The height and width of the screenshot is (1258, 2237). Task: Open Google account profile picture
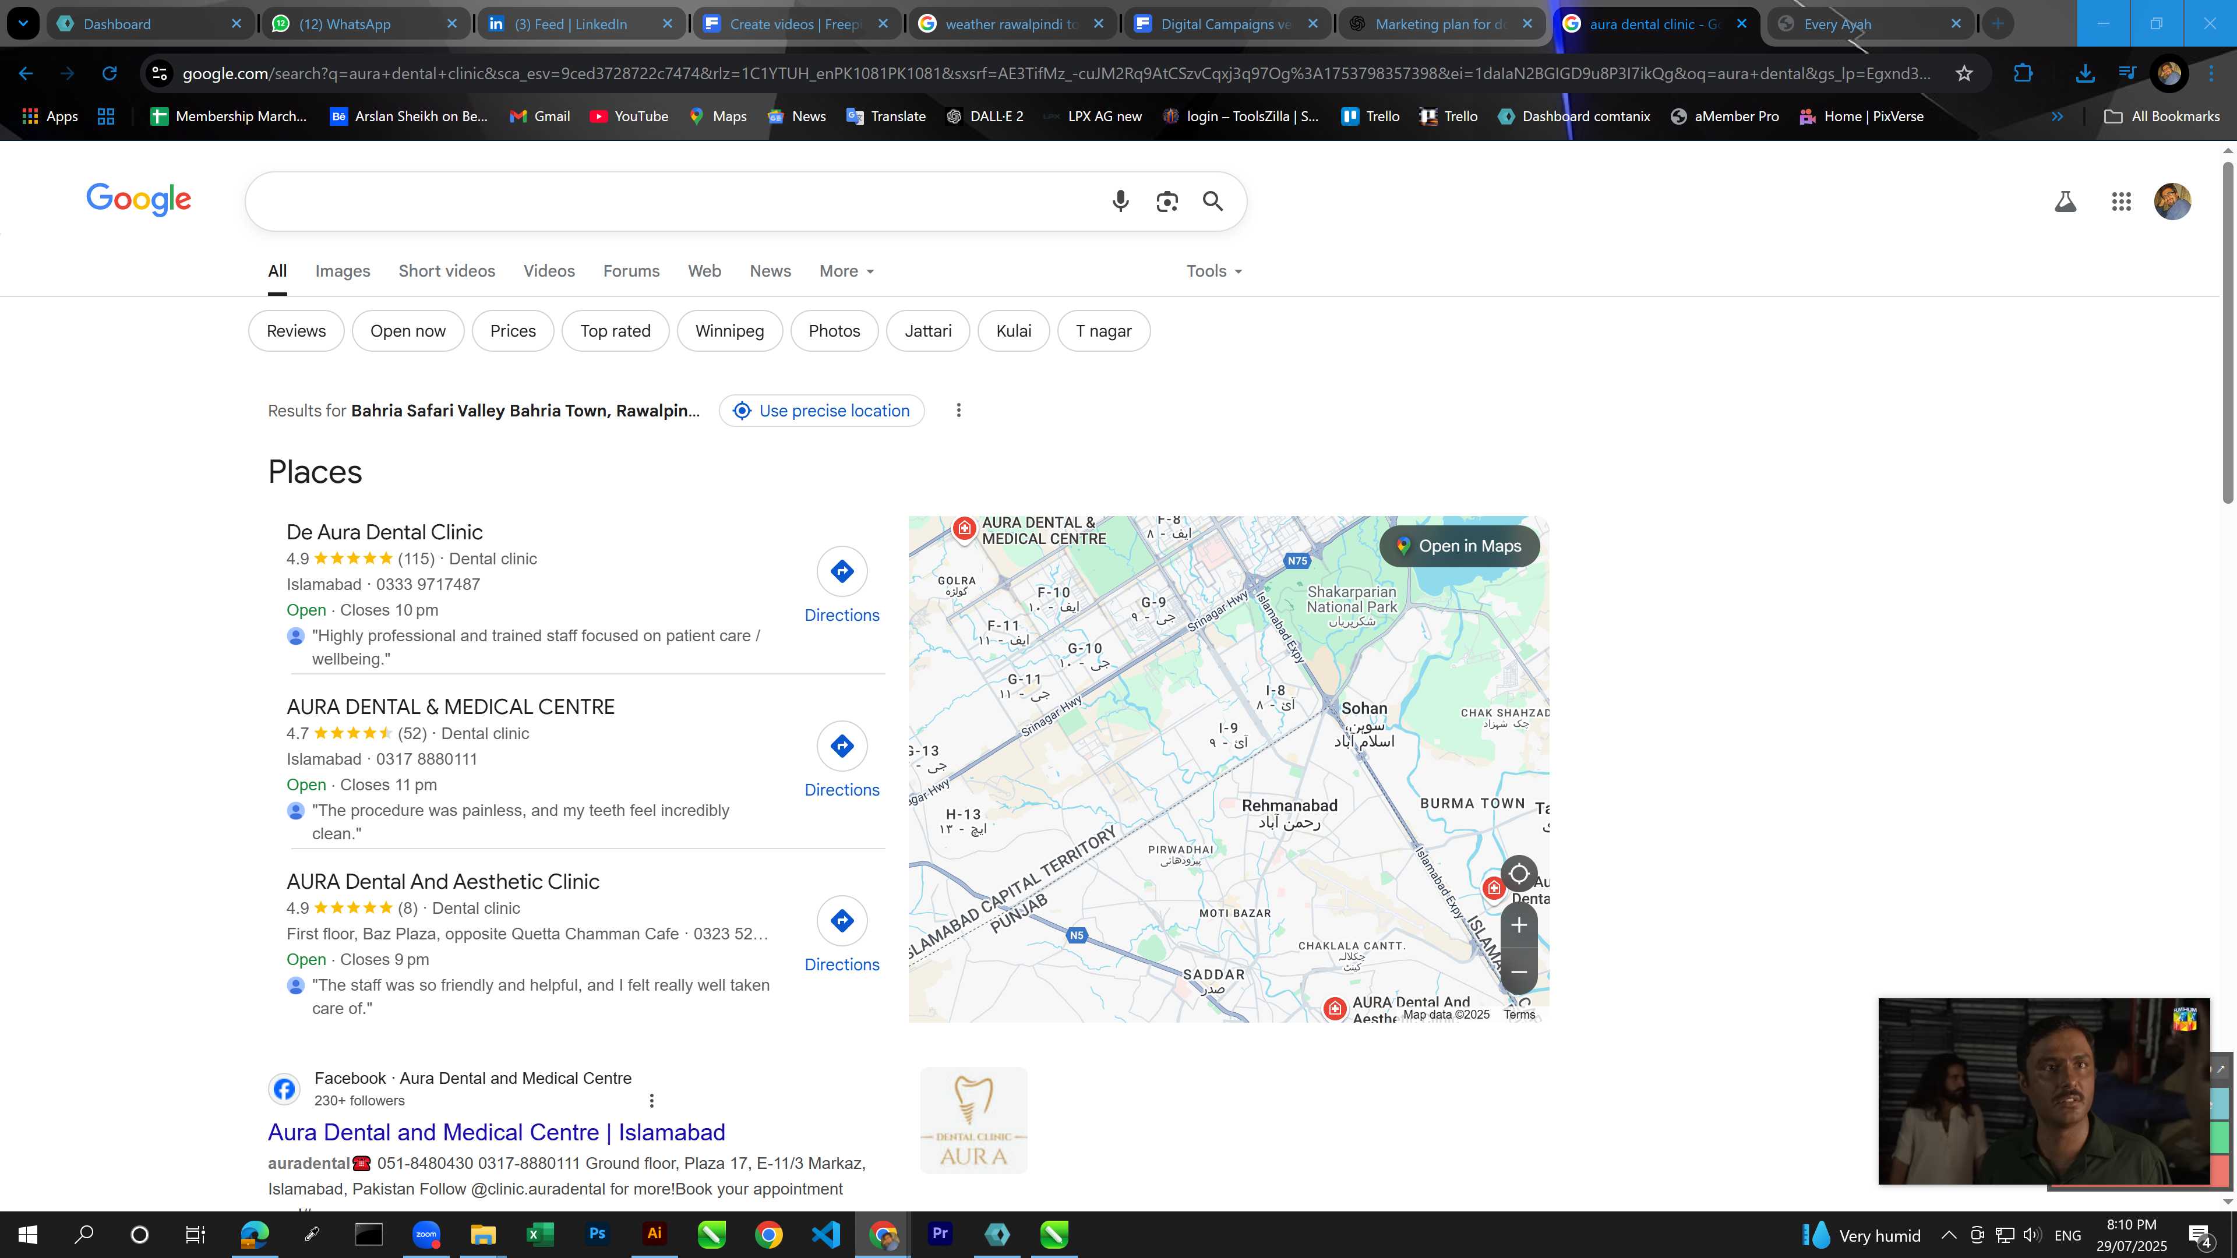point(2172,202)
